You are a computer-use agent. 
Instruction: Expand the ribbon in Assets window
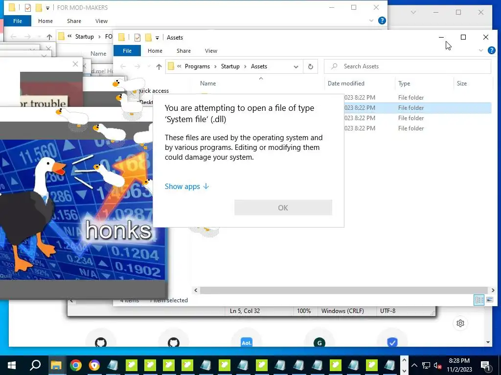[x=481, y=50]
